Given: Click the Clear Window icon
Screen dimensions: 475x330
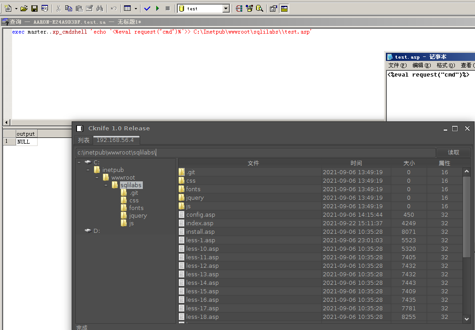Looking at the screenshot, I should [x=90, y=9].
